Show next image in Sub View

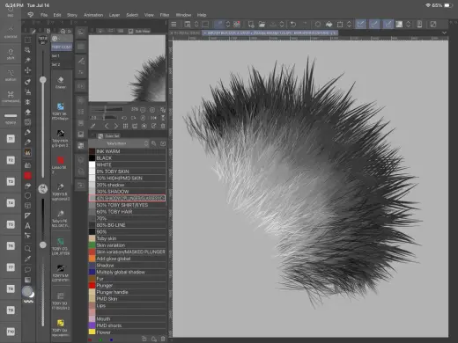point(115,126)
